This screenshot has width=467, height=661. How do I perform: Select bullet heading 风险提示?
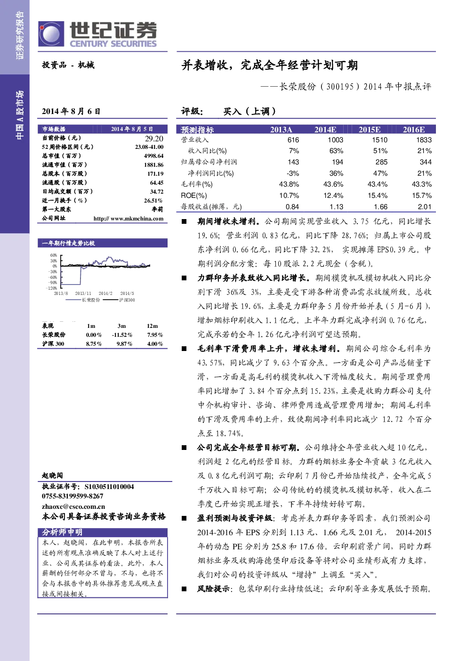click(213, 589)
